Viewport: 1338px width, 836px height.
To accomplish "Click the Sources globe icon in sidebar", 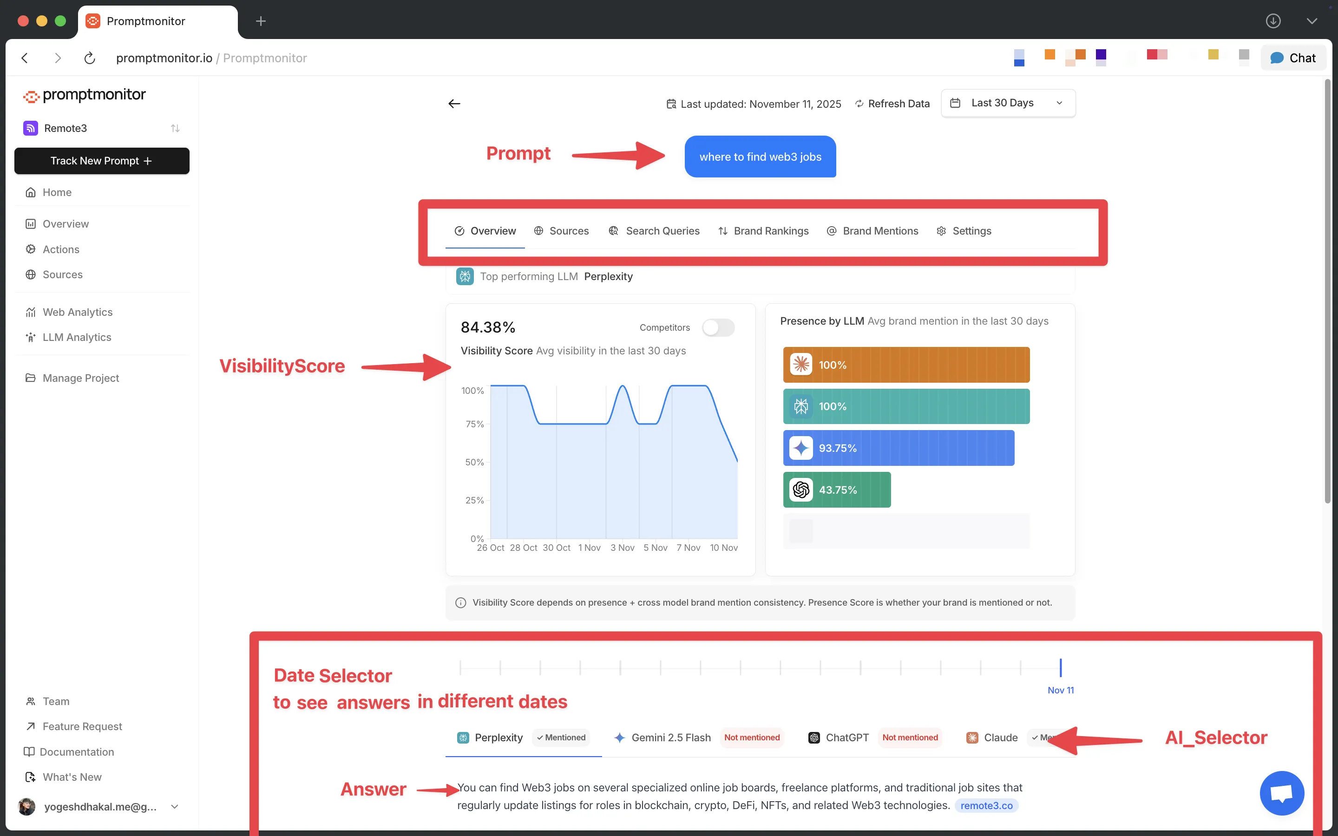I will (31, 274).
